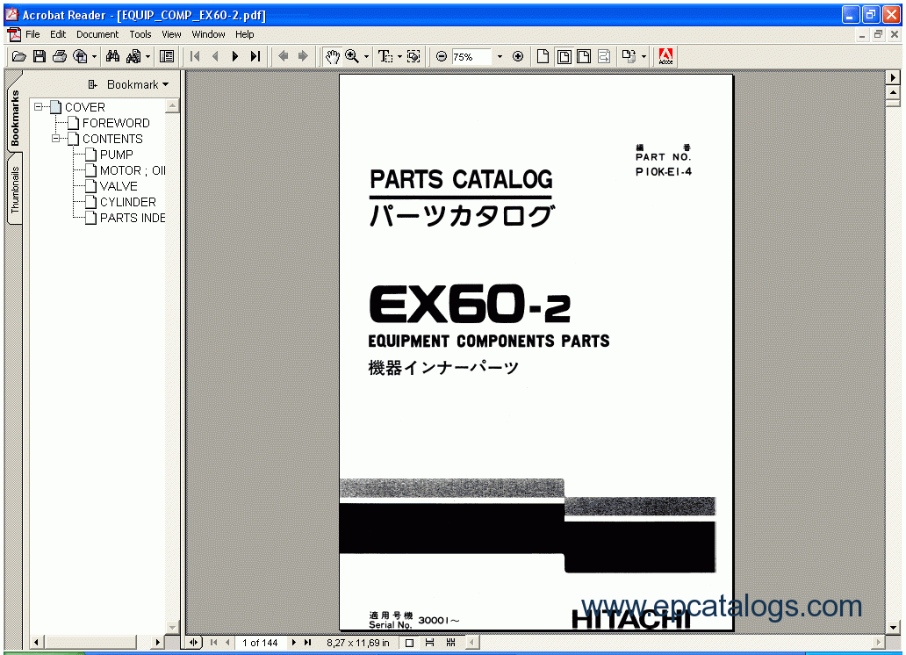Open a file with the Open toolbar icon

(18, 57)
